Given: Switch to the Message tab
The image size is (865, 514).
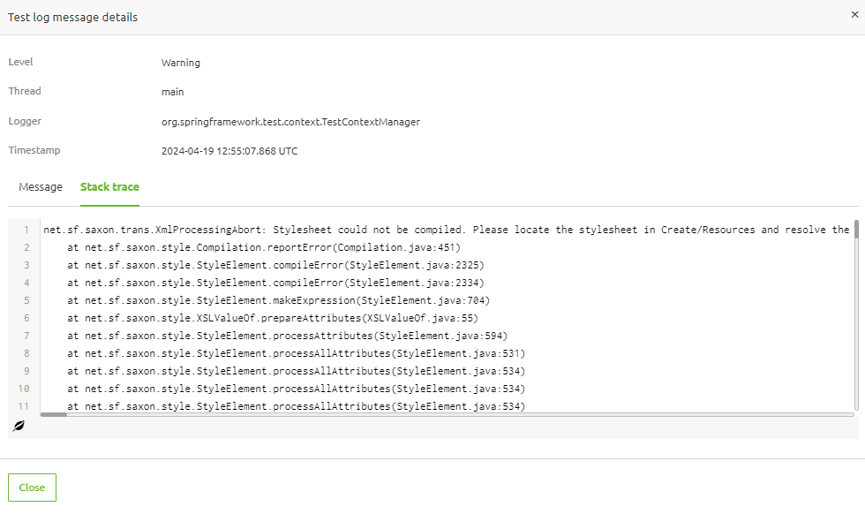Looking at the screenshot, I should [x=41, y=186].
